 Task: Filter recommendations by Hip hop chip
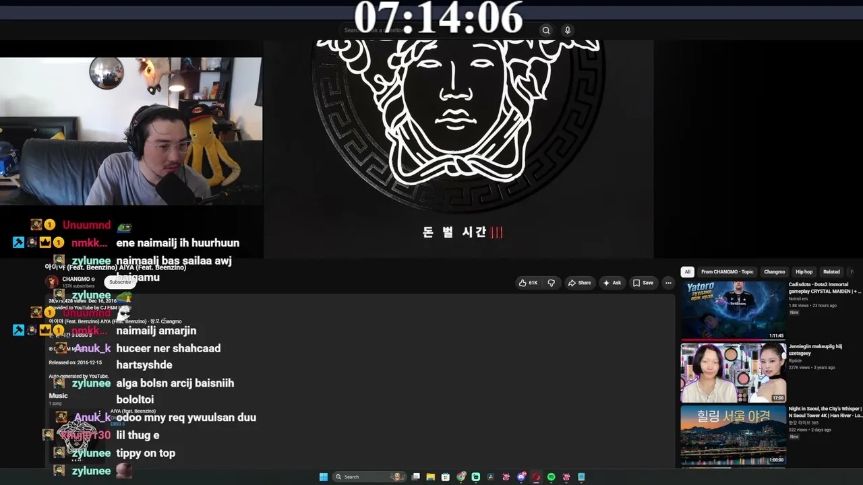click(x=804, y=272)
